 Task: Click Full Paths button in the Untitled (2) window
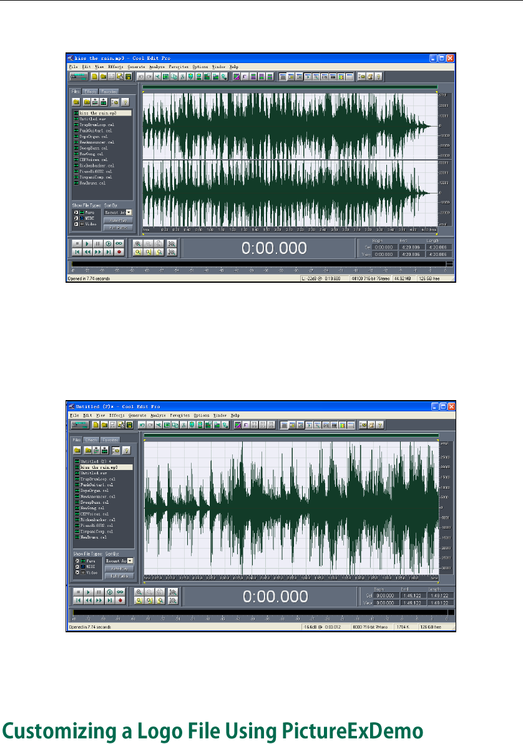[x=120, y=576]
